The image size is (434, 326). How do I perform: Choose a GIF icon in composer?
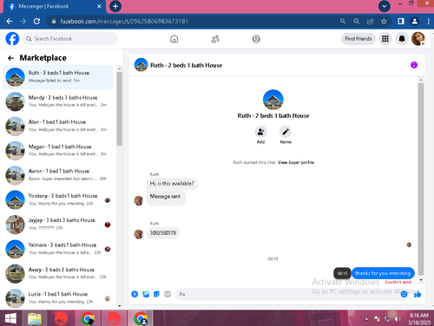click(x=168, y=294)
